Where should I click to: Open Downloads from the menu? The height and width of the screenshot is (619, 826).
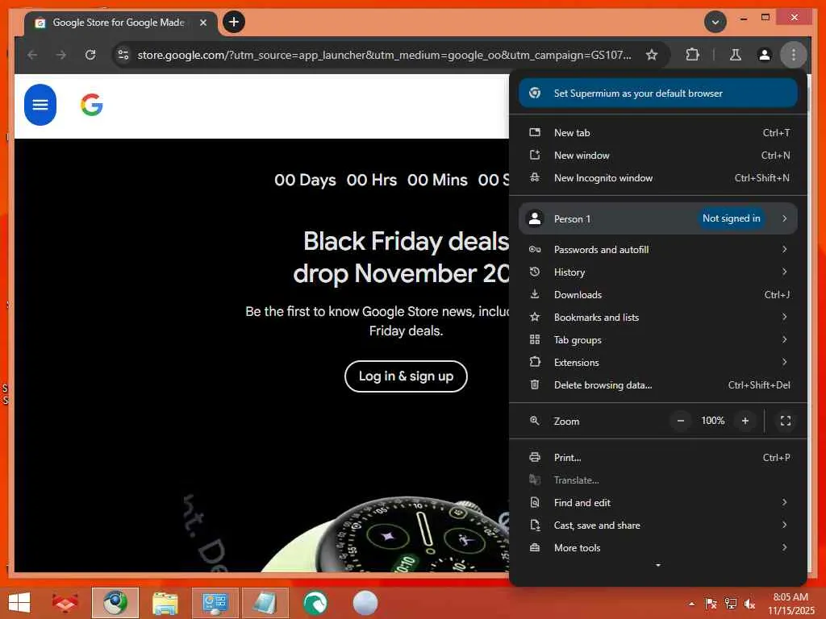click(658, 295)
